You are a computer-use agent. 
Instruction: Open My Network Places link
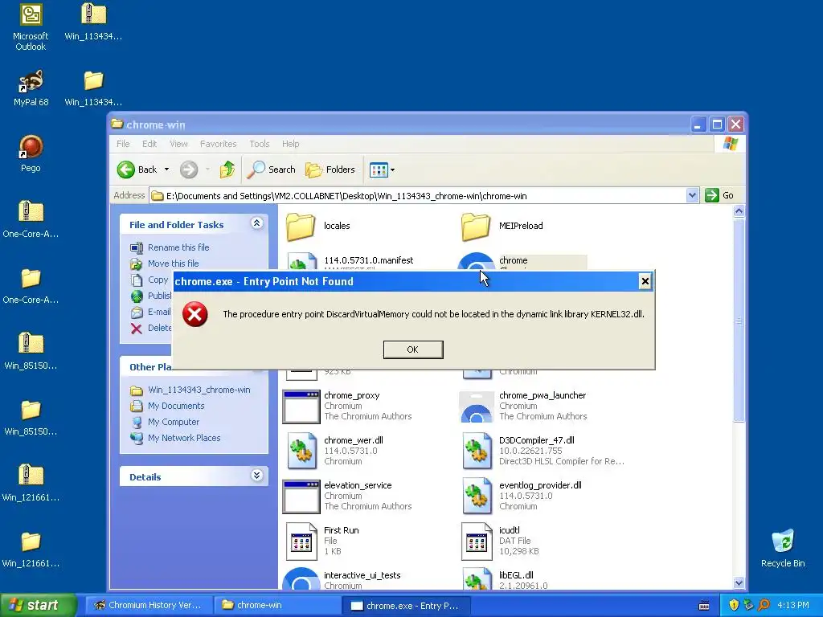coord(184,438)
